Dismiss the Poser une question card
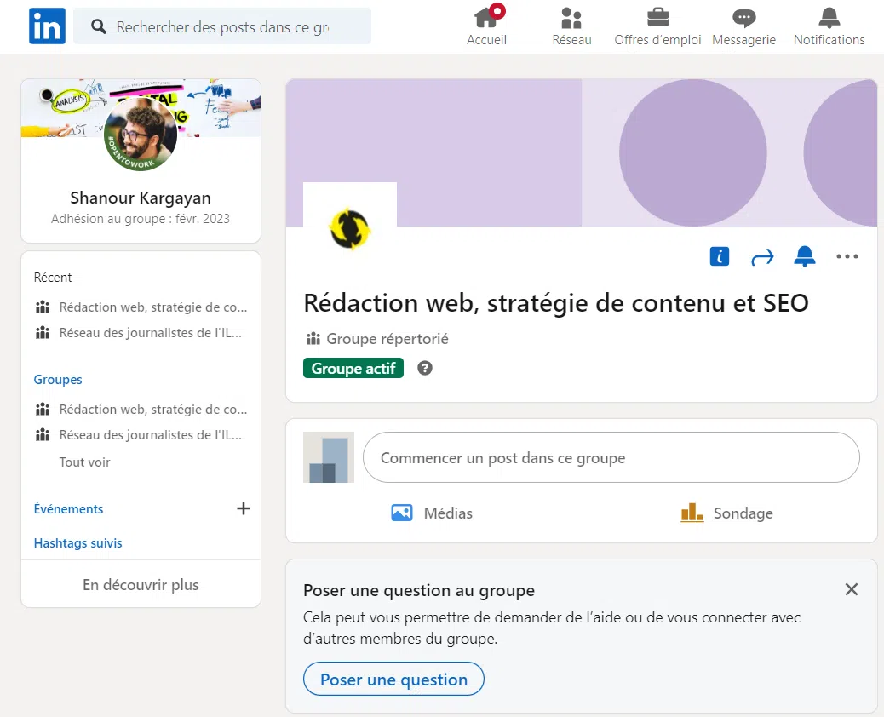 point(851,589)
